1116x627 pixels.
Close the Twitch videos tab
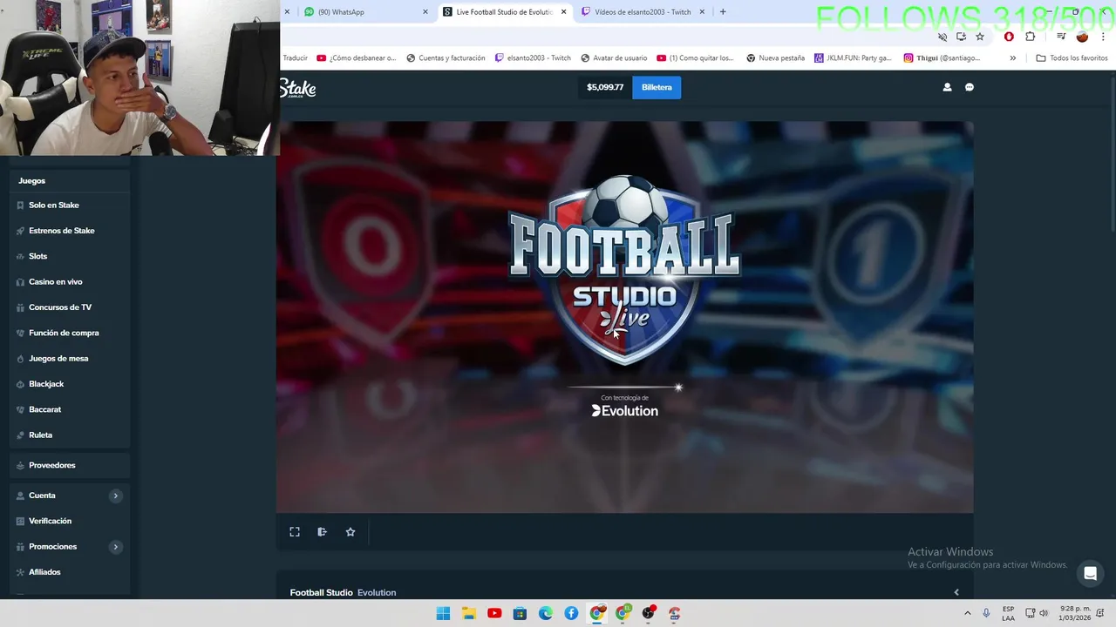702,12
